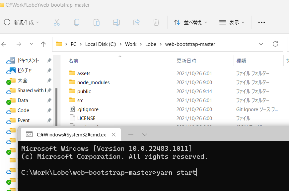Open Event folder in quick access
Viewport: 289px width, 191px height.
tap(24, 120)
